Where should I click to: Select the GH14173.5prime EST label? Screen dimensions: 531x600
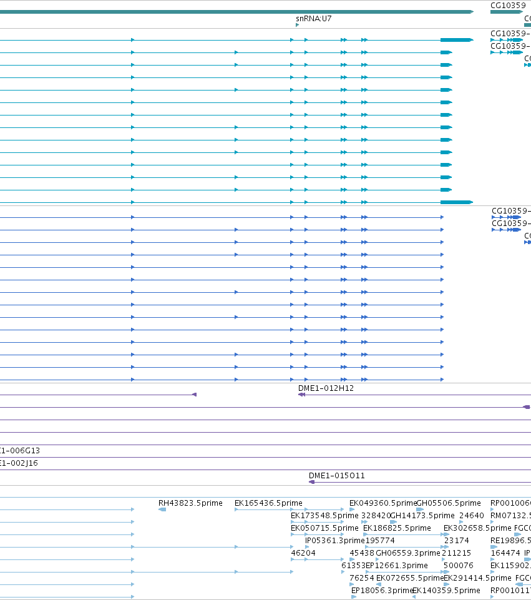coord(422,516)
